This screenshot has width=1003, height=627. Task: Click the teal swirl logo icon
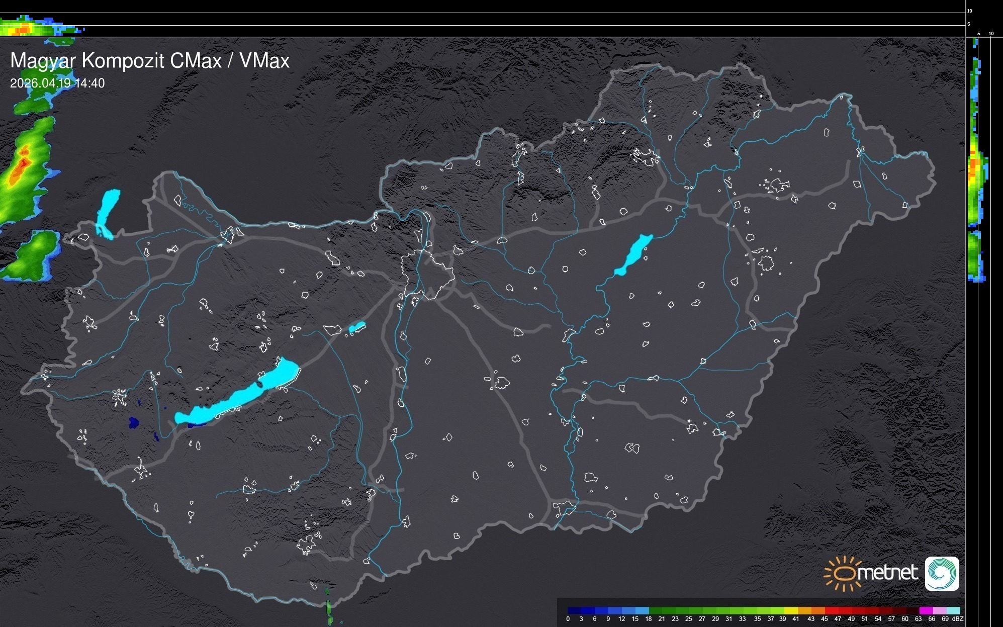tap(942, 573)
